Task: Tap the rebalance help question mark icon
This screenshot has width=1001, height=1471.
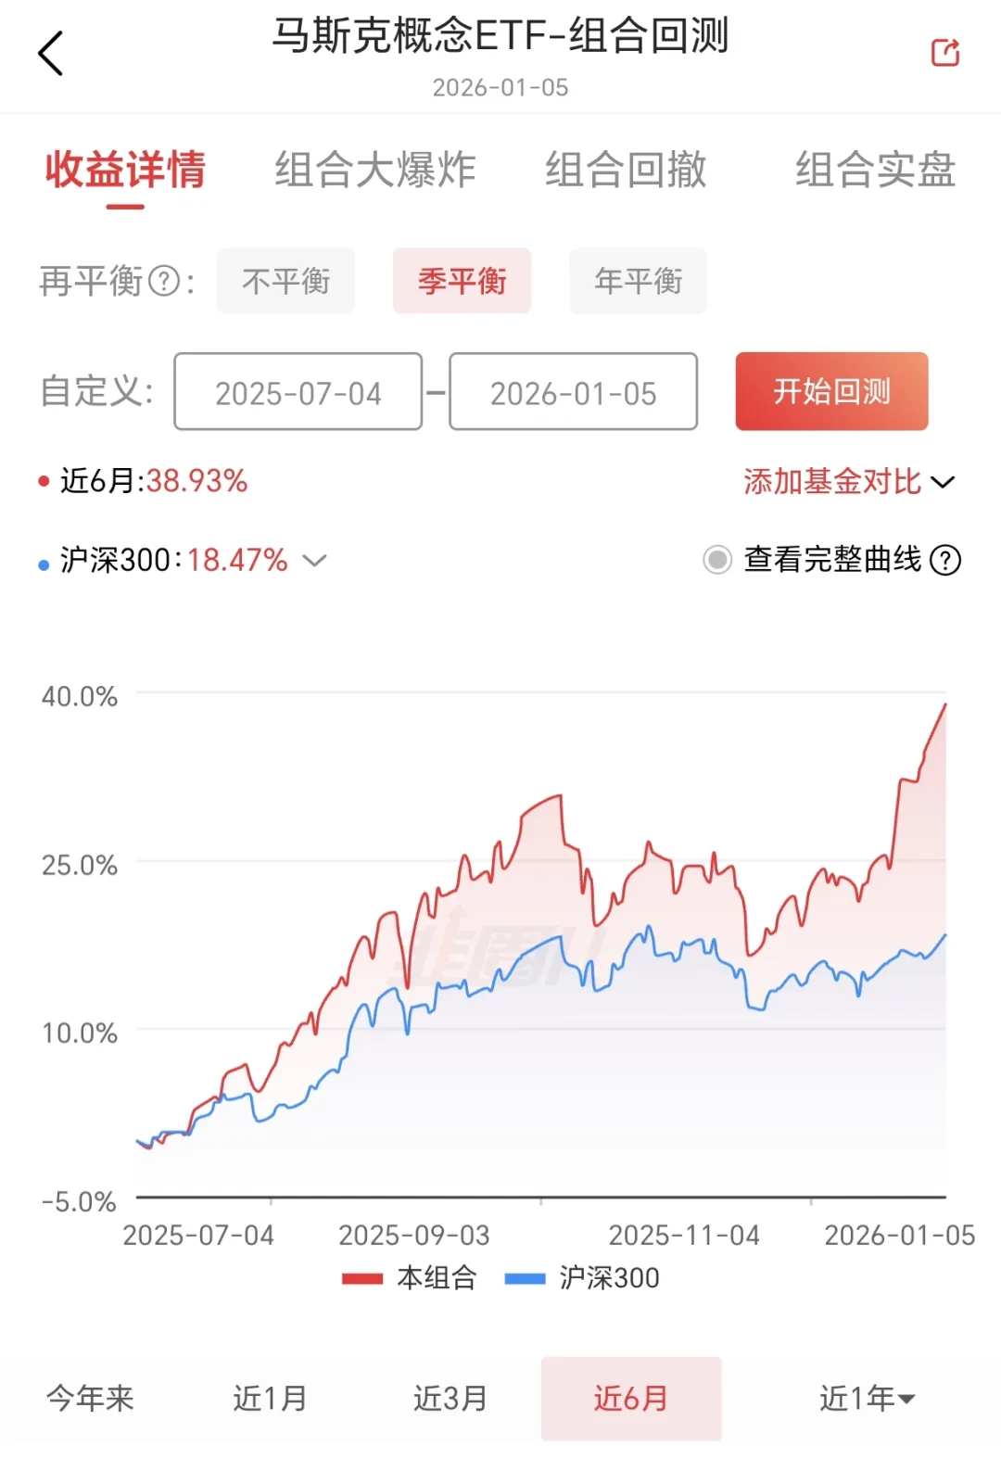Action: 164,281
